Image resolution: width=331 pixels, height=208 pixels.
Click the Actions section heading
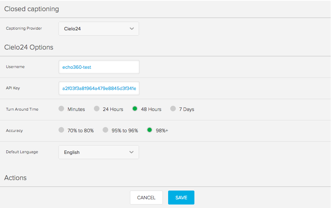(x=15, y=178)
